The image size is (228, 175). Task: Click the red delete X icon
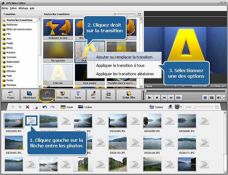coord(27,107)
